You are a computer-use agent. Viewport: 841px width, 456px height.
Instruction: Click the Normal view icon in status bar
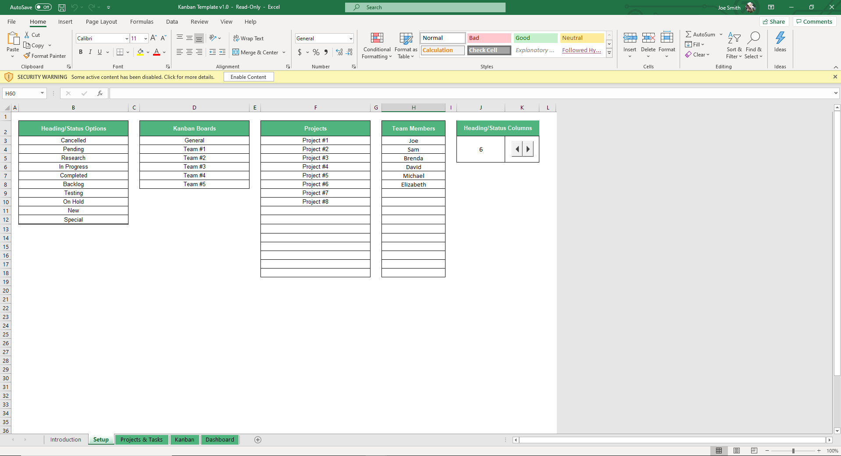point(719,451)
